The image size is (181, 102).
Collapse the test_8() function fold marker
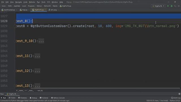[15, 21]
